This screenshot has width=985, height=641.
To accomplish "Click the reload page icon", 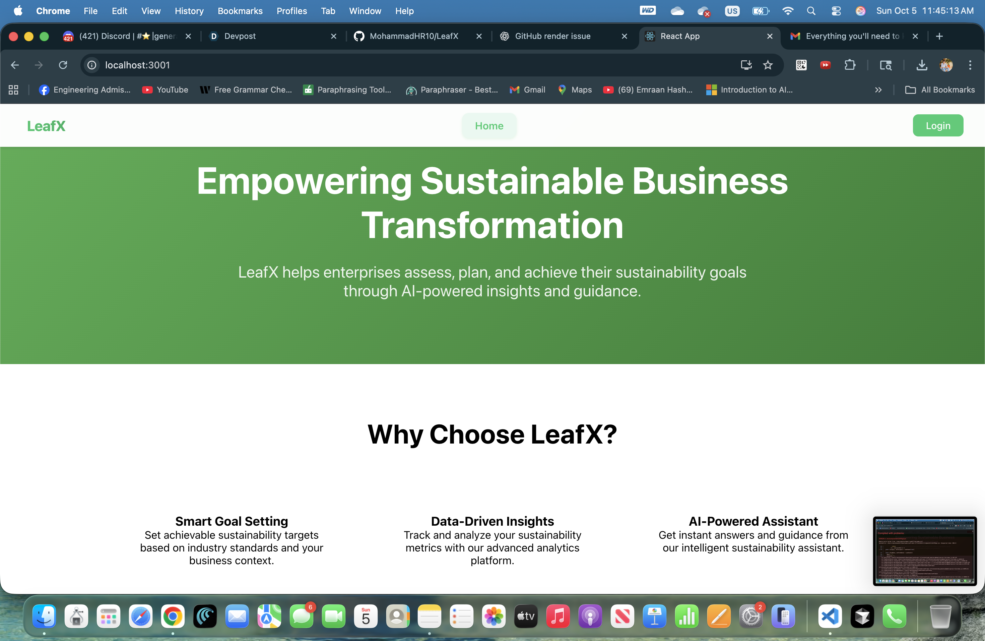I will coord(63,65).
